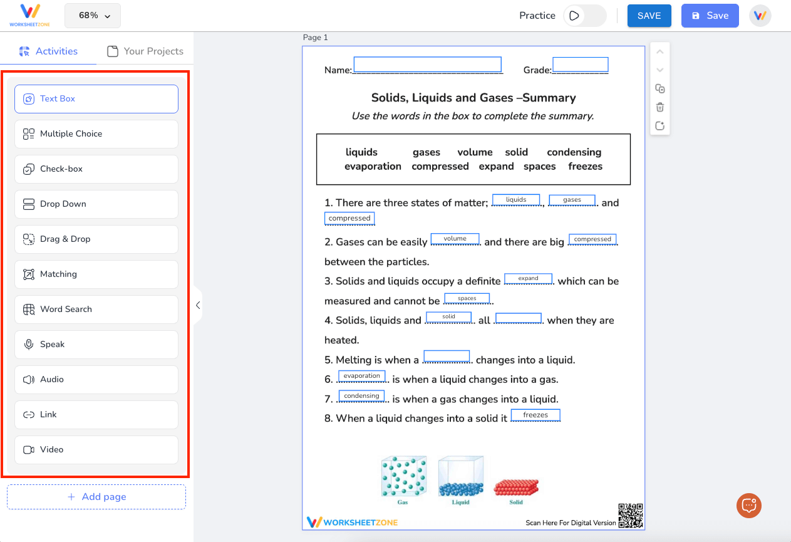
Task: Open the zoom level 68% dropdown
Action: 92,15
